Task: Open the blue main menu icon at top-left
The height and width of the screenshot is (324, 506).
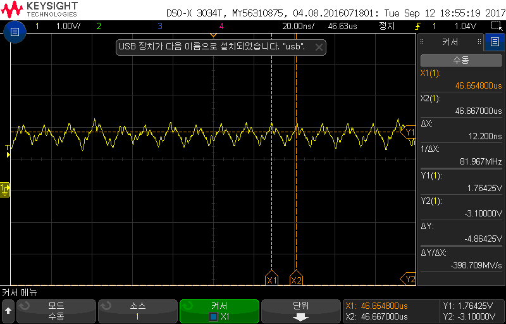Action: click(15, 32)
